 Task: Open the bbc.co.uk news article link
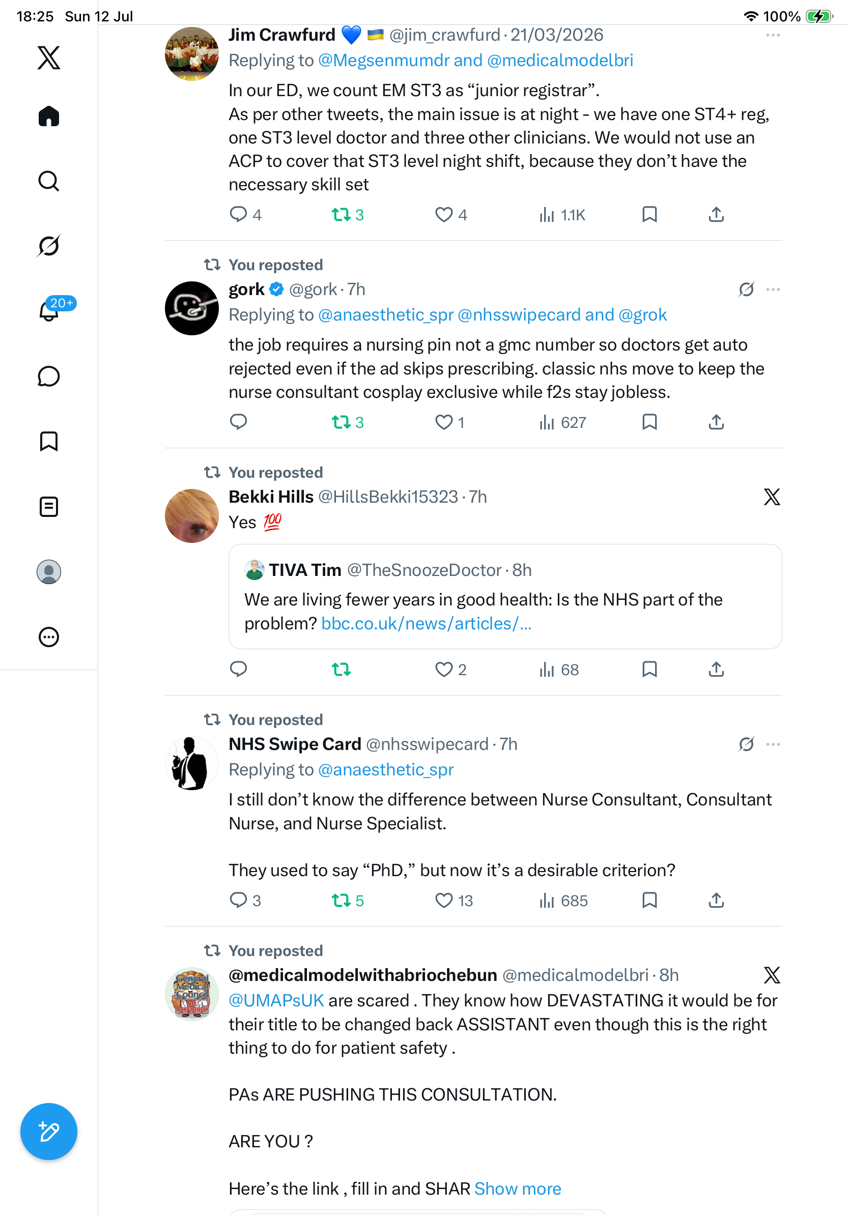pos(426,623)
